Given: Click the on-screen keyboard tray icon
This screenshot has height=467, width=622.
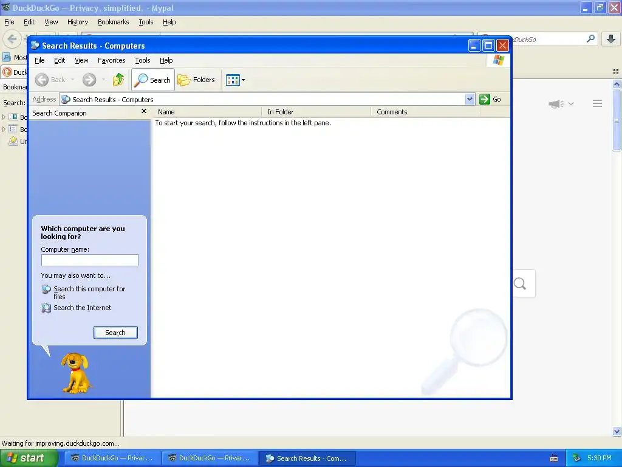Looking at the screenshot, I should 554,458.
